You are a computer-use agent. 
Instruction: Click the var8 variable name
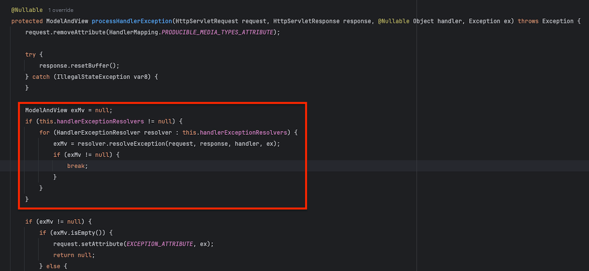140,77
